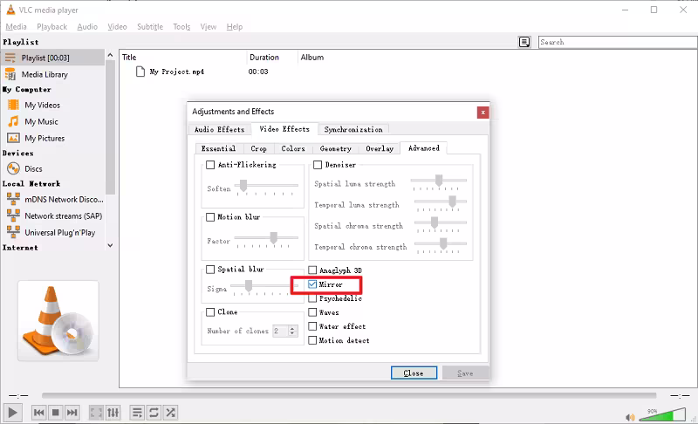The height and width of the screenshot is (424, 698).
Task: Open Discs under Devices
Action: 52,168
